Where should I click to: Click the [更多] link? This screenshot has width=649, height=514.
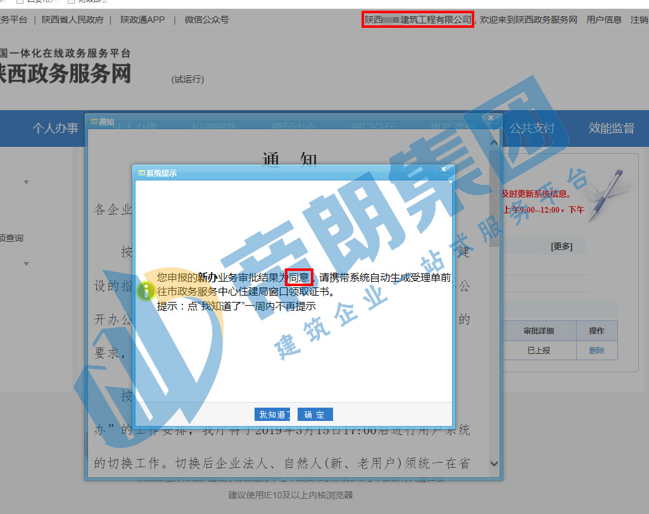tap(561, 247)
